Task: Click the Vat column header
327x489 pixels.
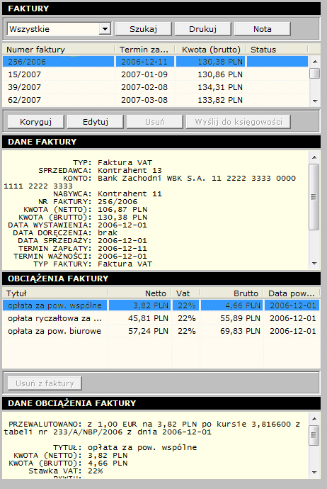Action: point(185,293)
